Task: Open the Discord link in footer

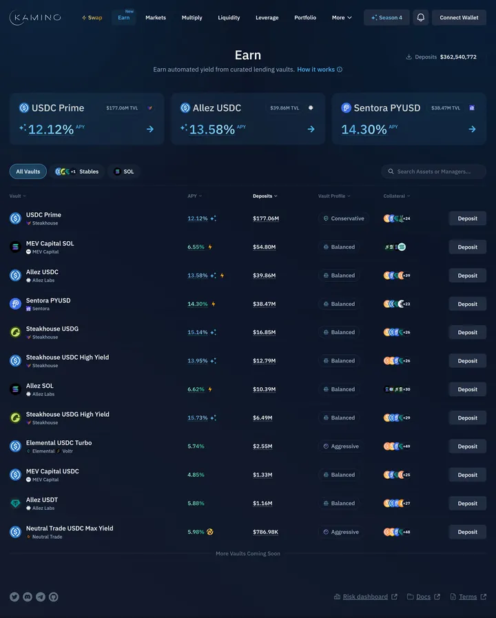Action: [28, 597]
